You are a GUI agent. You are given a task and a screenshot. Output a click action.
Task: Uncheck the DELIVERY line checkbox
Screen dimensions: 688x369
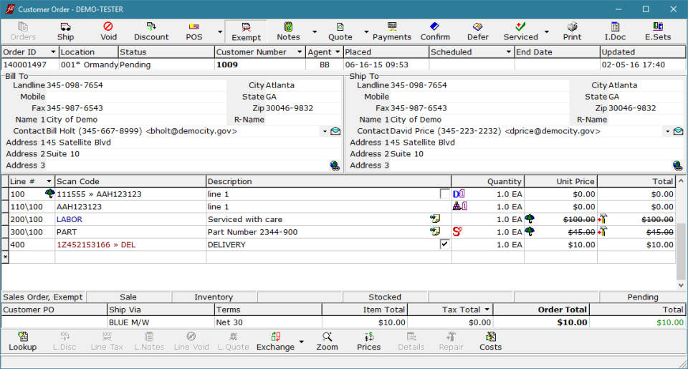444,244
